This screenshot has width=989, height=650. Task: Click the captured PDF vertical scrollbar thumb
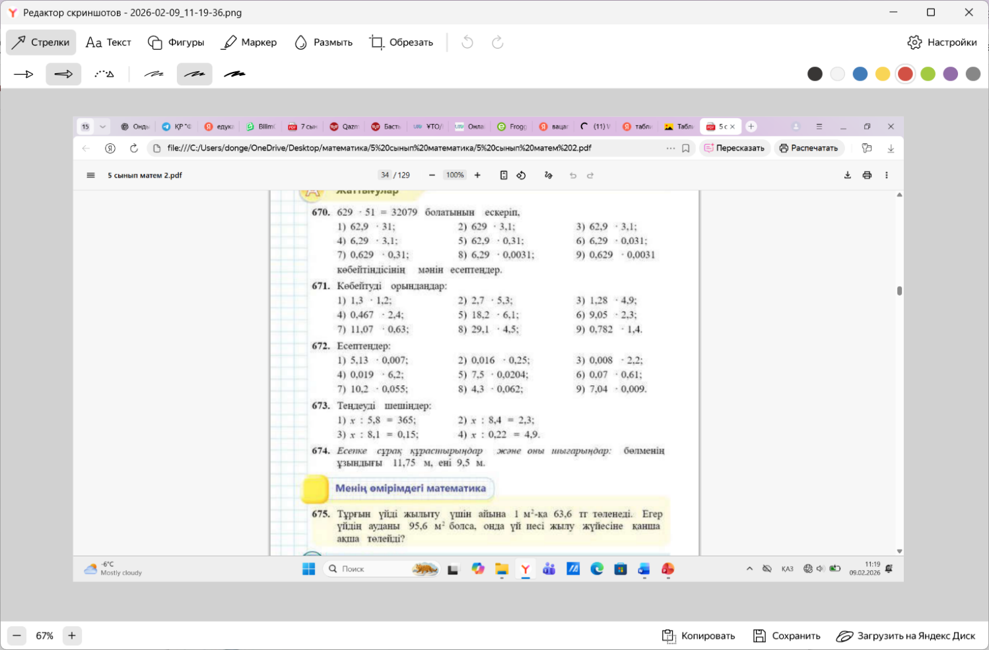tap(899, 291)
